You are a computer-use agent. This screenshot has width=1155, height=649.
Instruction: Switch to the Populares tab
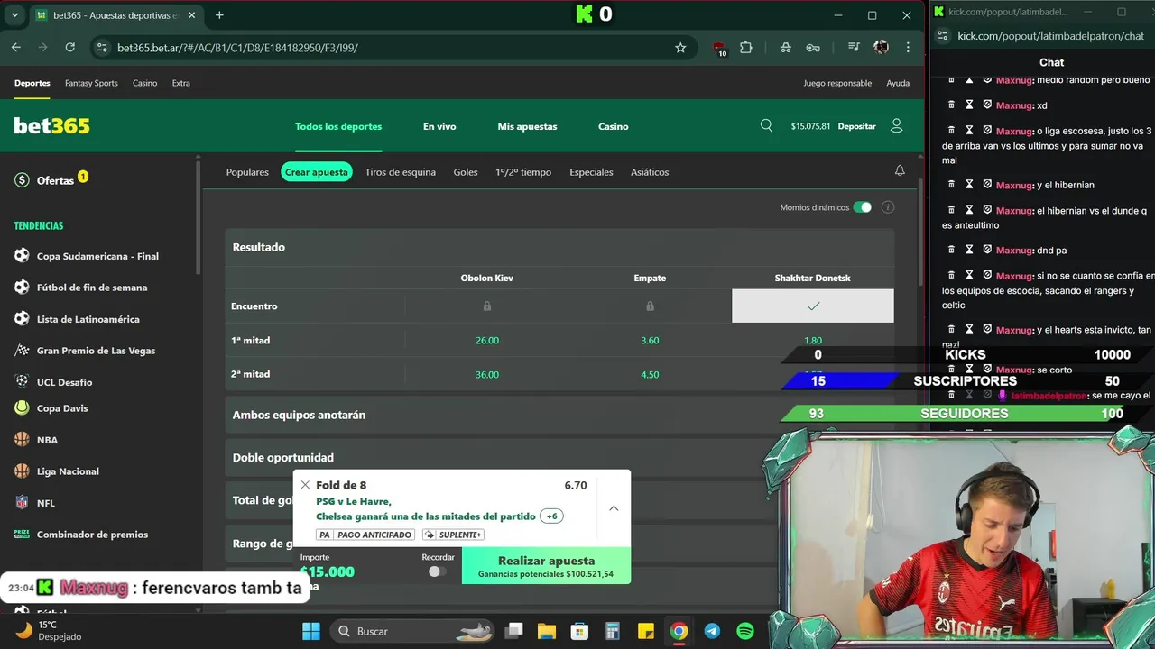[x=247, y=172]
